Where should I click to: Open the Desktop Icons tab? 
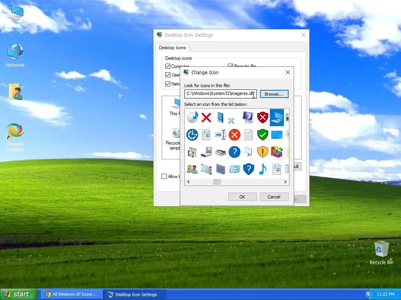coord(172,48)
